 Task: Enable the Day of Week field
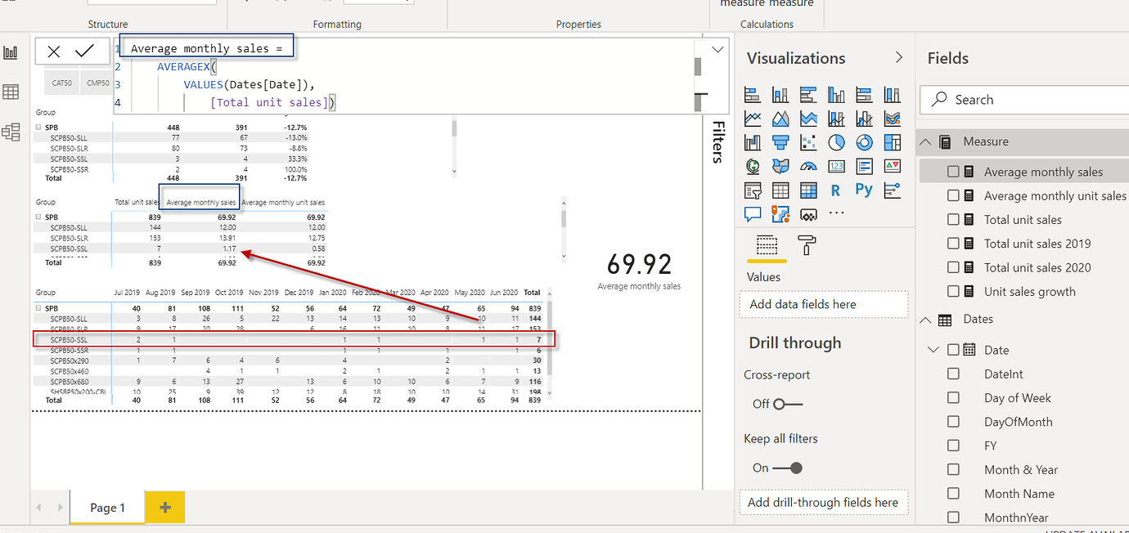coord(953,397)
